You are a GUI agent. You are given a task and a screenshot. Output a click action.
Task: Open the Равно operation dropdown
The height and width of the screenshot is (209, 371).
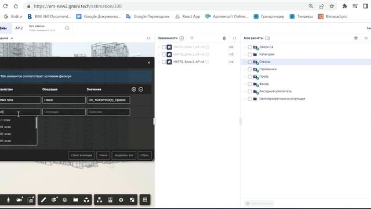click(64, 100)
